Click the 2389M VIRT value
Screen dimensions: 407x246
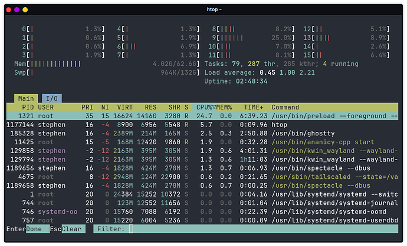[123, 134]
